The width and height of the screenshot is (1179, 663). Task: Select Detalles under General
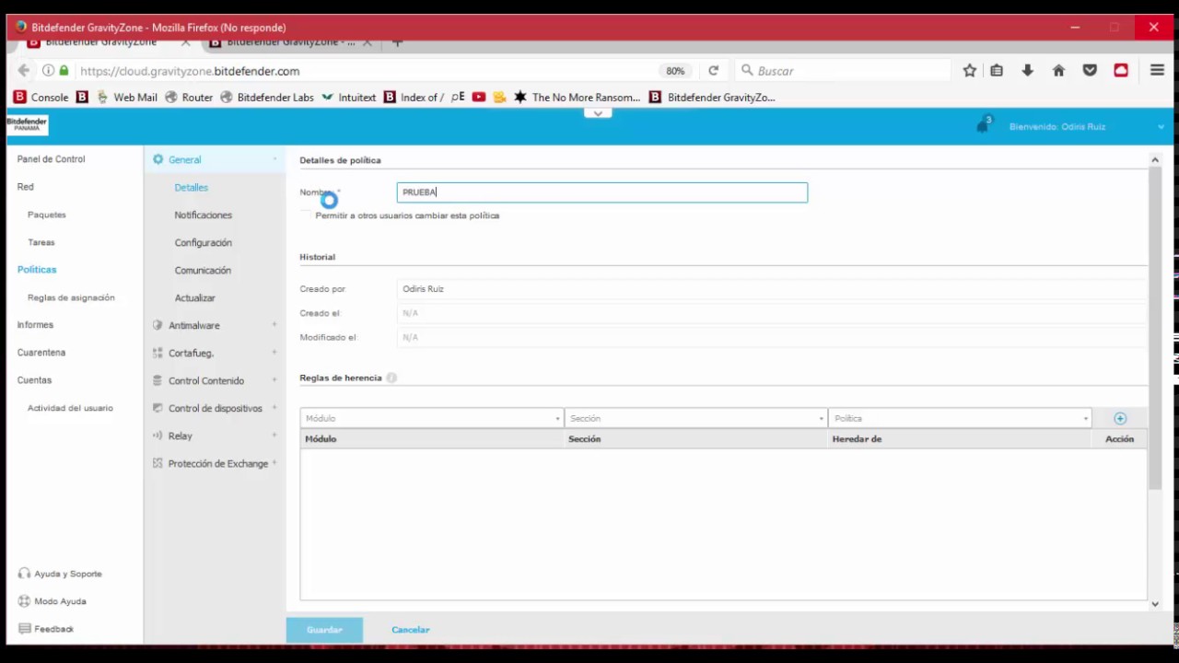click(191, 187)
